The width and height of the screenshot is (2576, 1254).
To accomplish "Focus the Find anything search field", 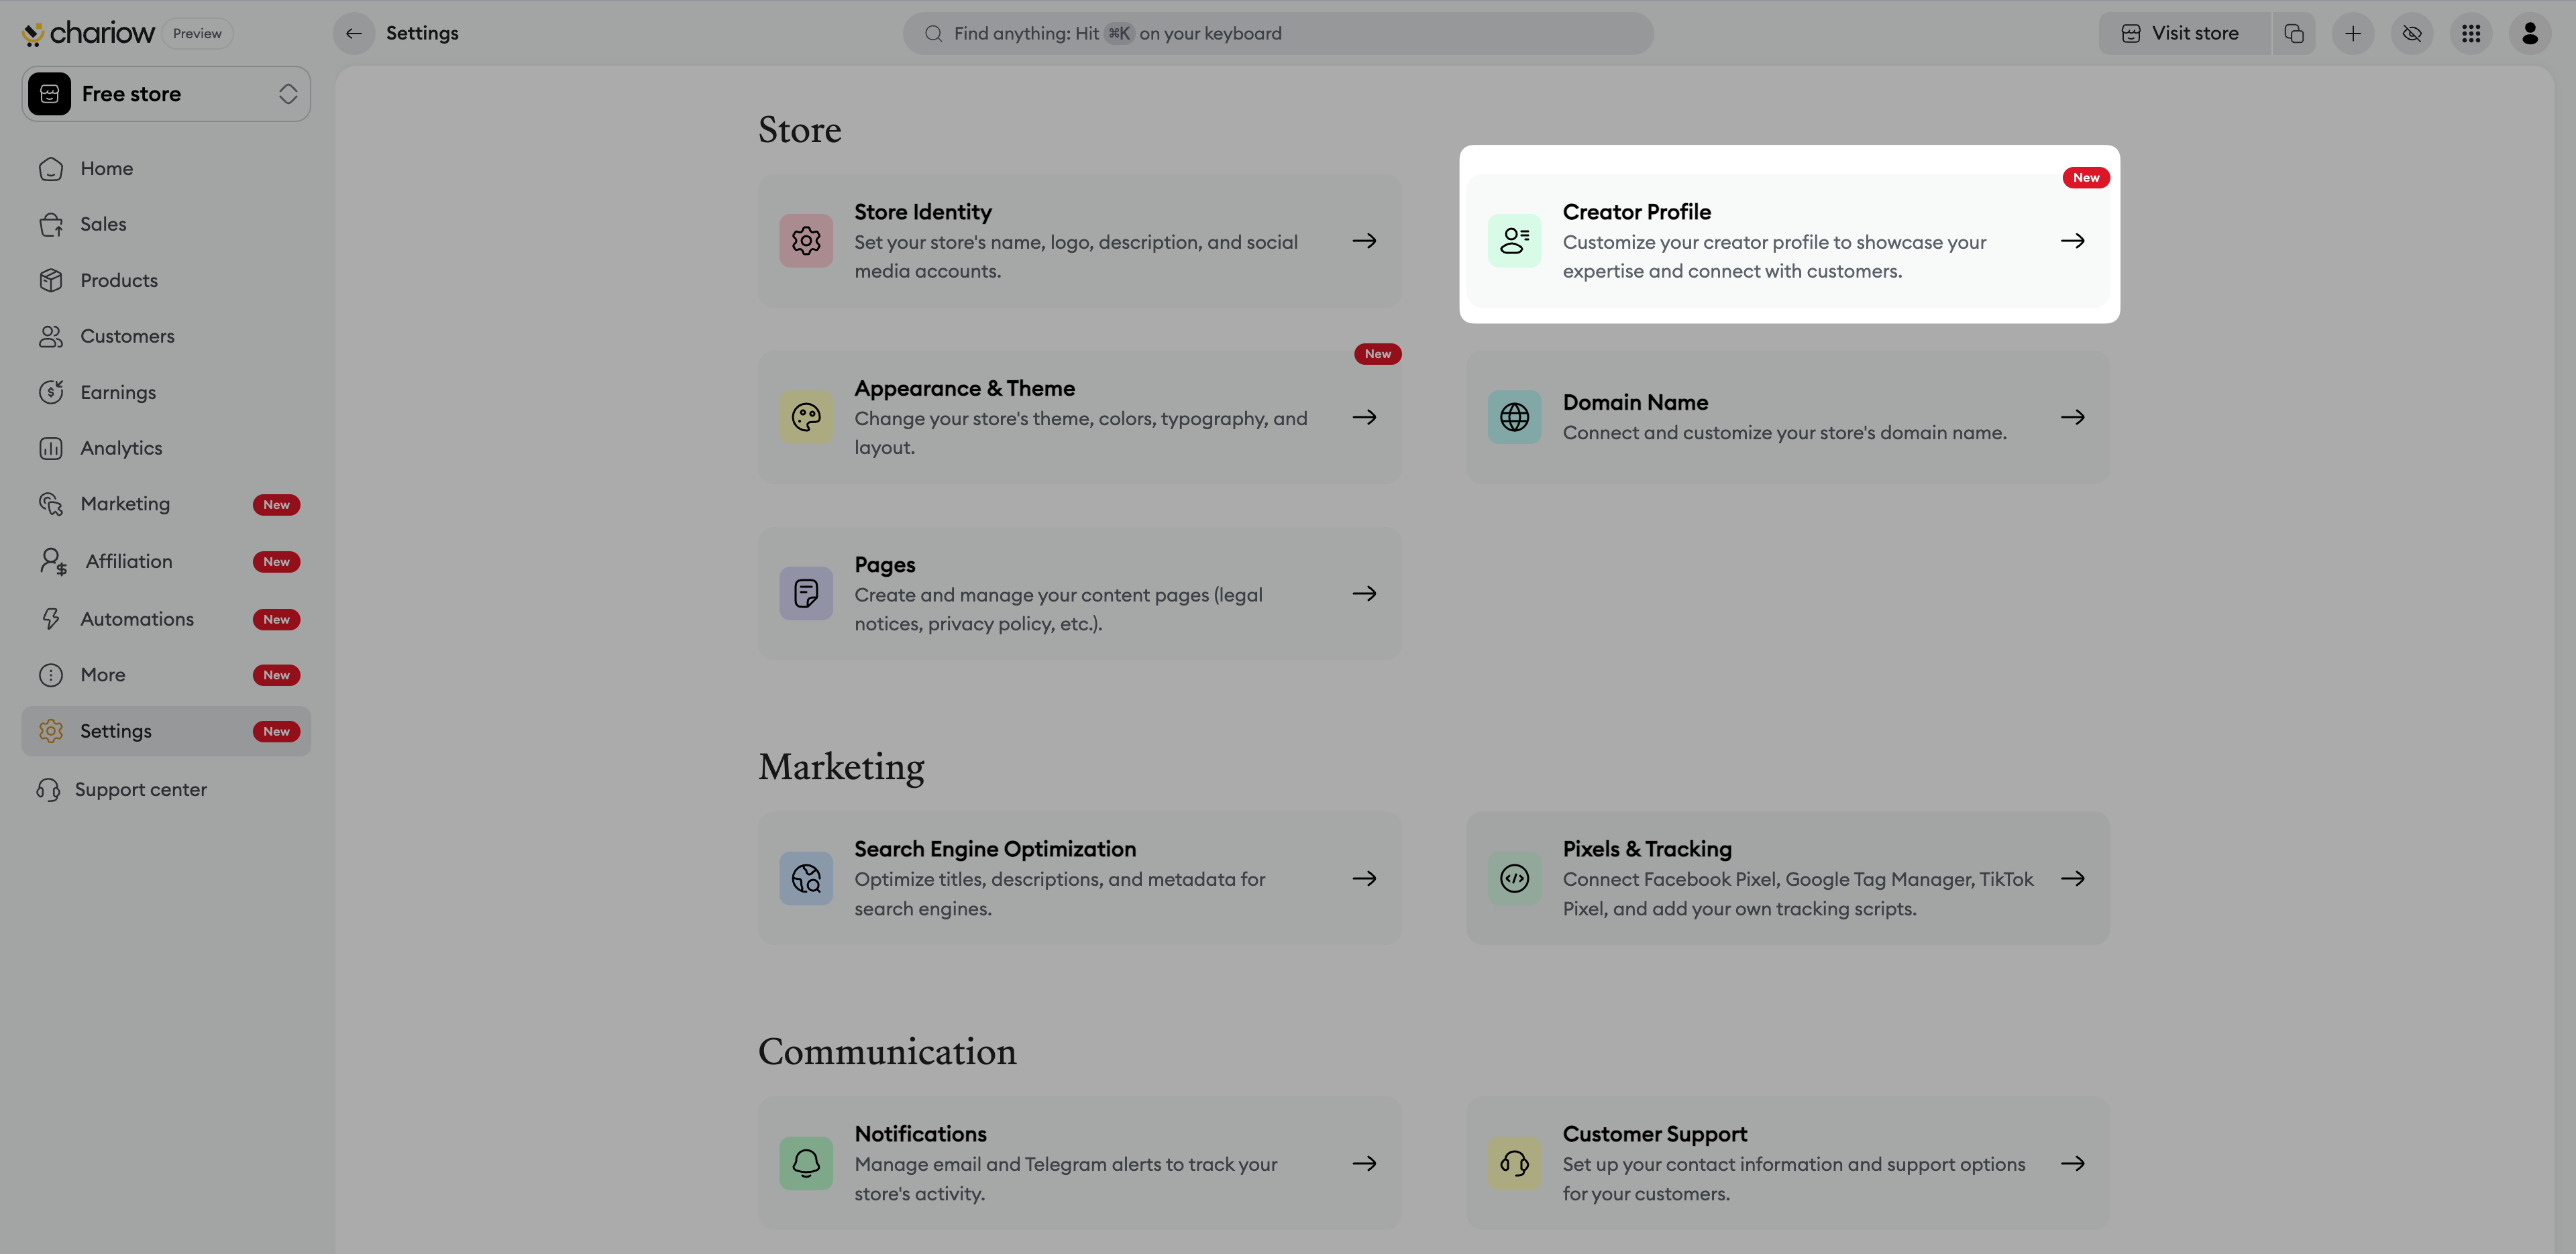I will pos(1277,33).
